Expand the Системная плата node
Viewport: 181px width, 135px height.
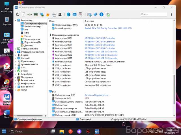point(15,49)
